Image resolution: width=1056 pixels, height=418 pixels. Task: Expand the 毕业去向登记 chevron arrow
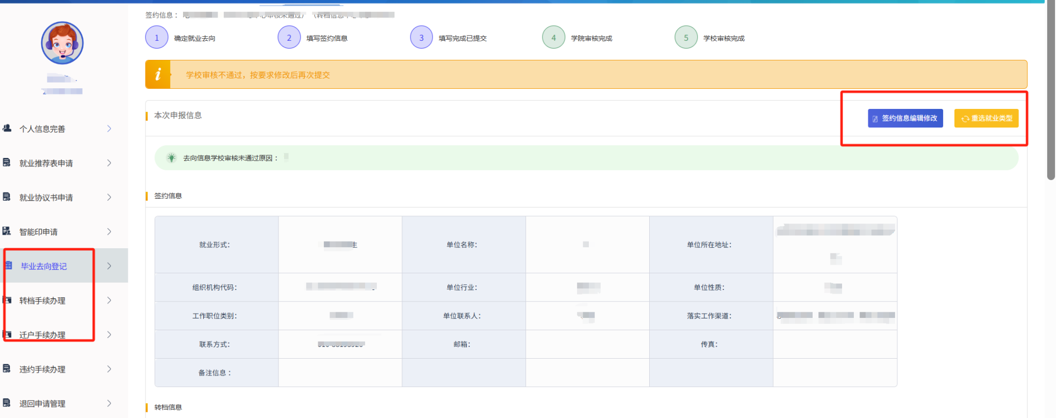(x=109, y=266)
